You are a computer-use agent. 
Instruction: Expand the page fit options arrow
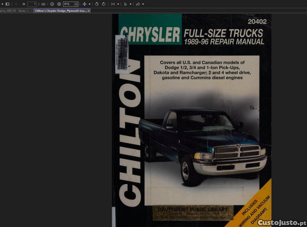[x=118, y=4]
